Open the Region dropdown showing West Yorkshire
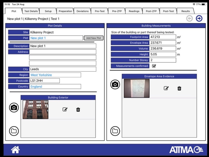The image size is (209, 157). click(x=55, y=75)
